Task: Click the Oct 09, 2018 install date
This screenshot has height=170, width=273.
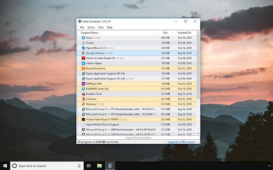Action: 184,58
